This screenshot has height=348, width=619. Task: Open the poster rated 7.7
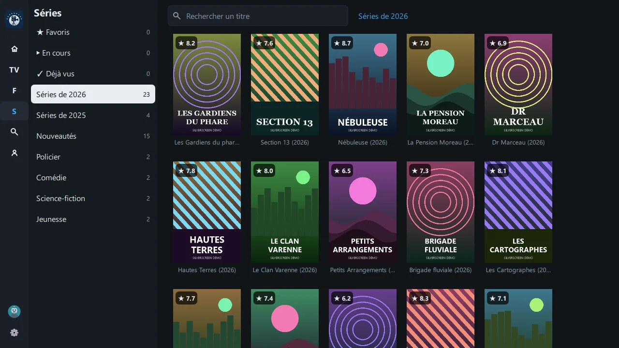(x=207, y=319)
